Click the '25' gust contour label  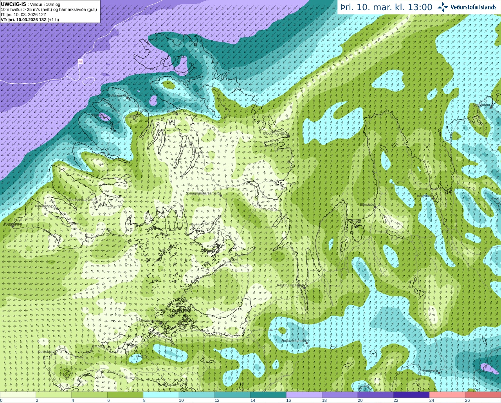pos(80,62)
